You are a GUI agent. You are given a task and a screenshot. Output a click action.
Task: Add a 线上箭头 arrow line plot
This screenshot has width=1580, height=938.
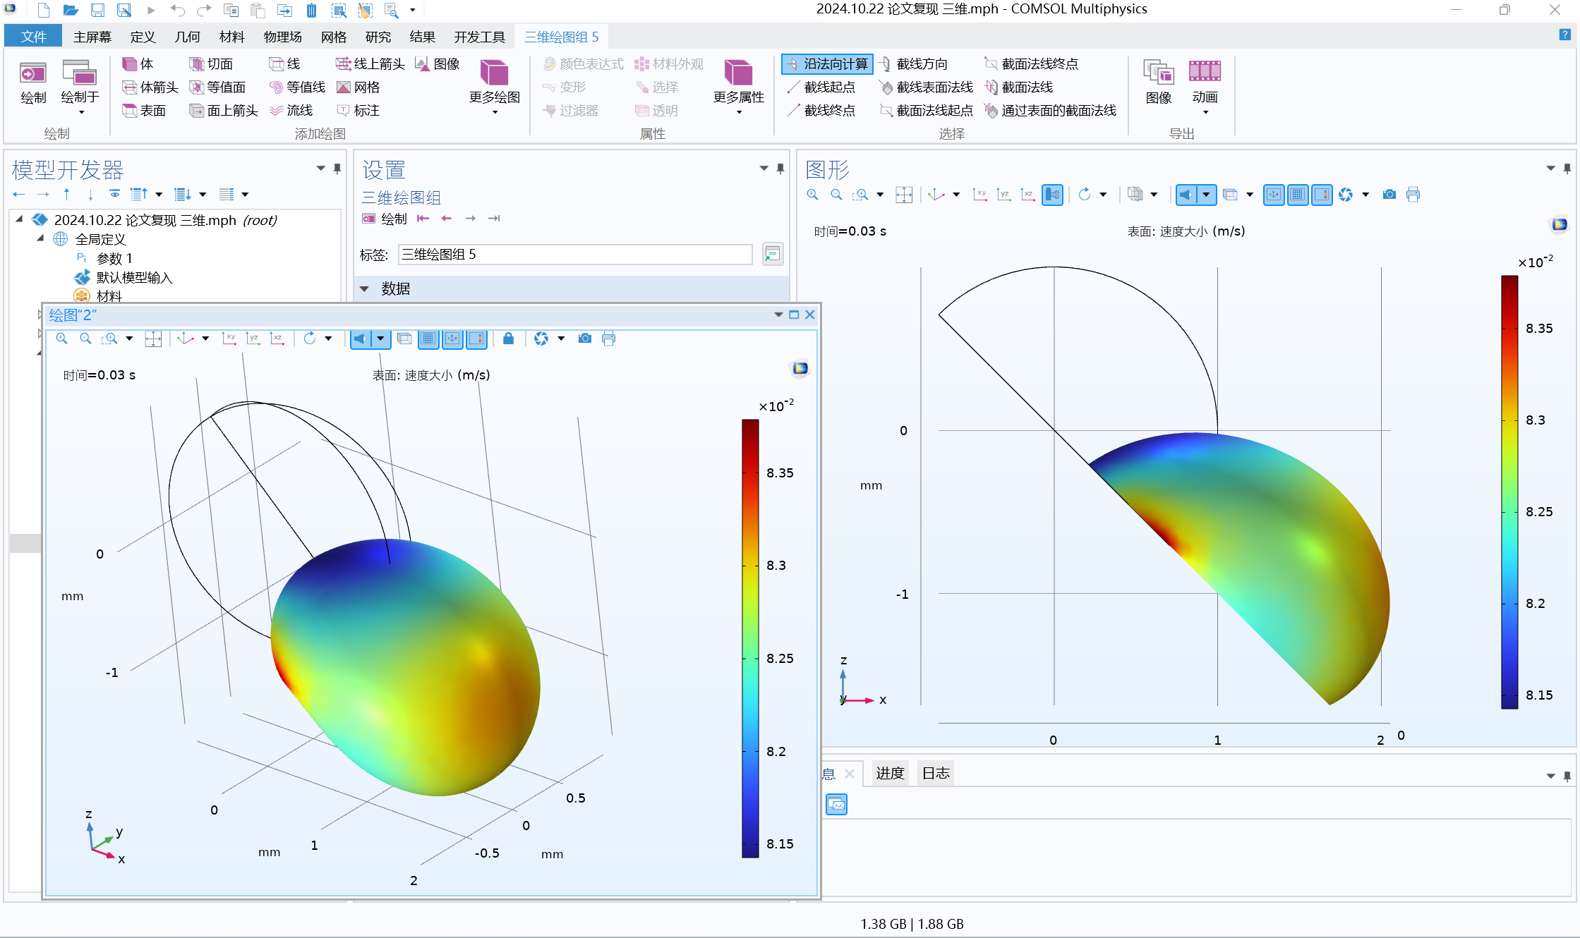pos(370,64)
